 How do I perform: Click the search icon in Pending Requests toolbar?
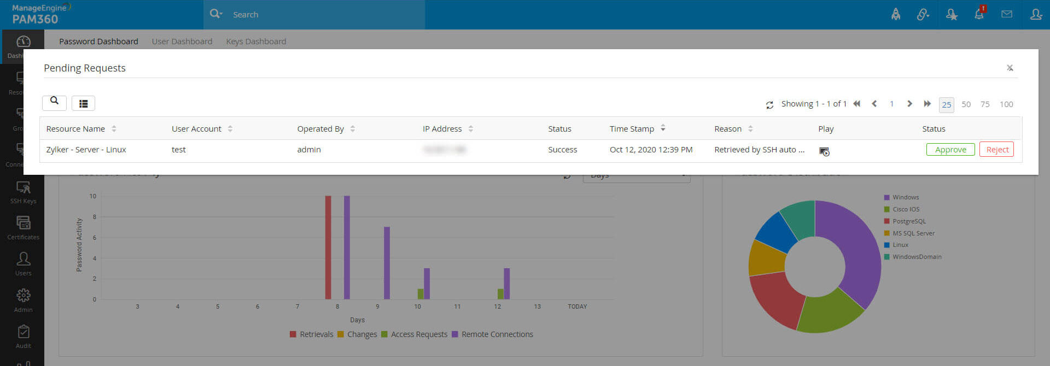point(54,103)
